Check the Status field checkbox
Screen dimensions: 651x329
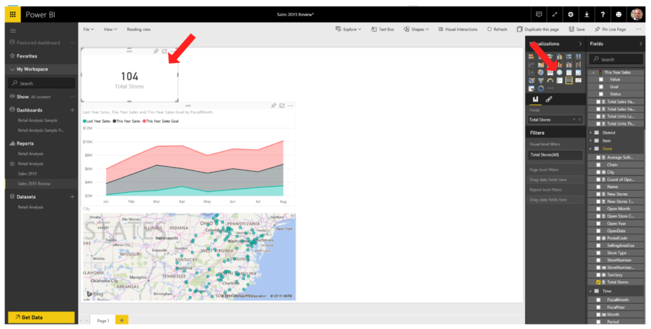(601, 94)
